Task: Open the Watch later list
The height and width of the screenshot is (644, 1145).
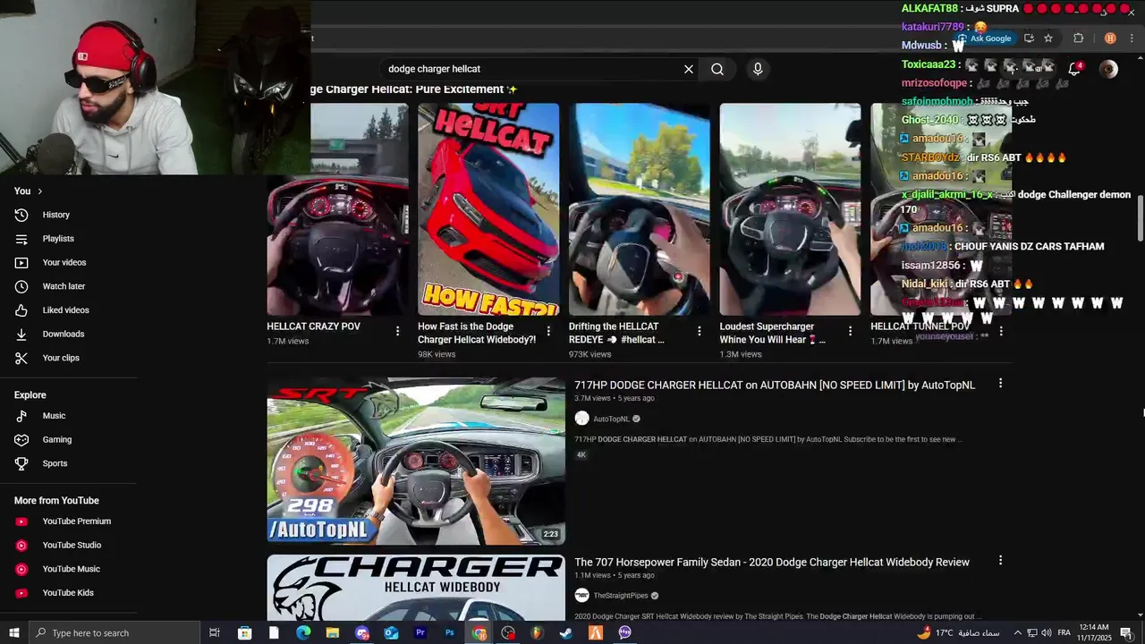Action: [64, 286]
